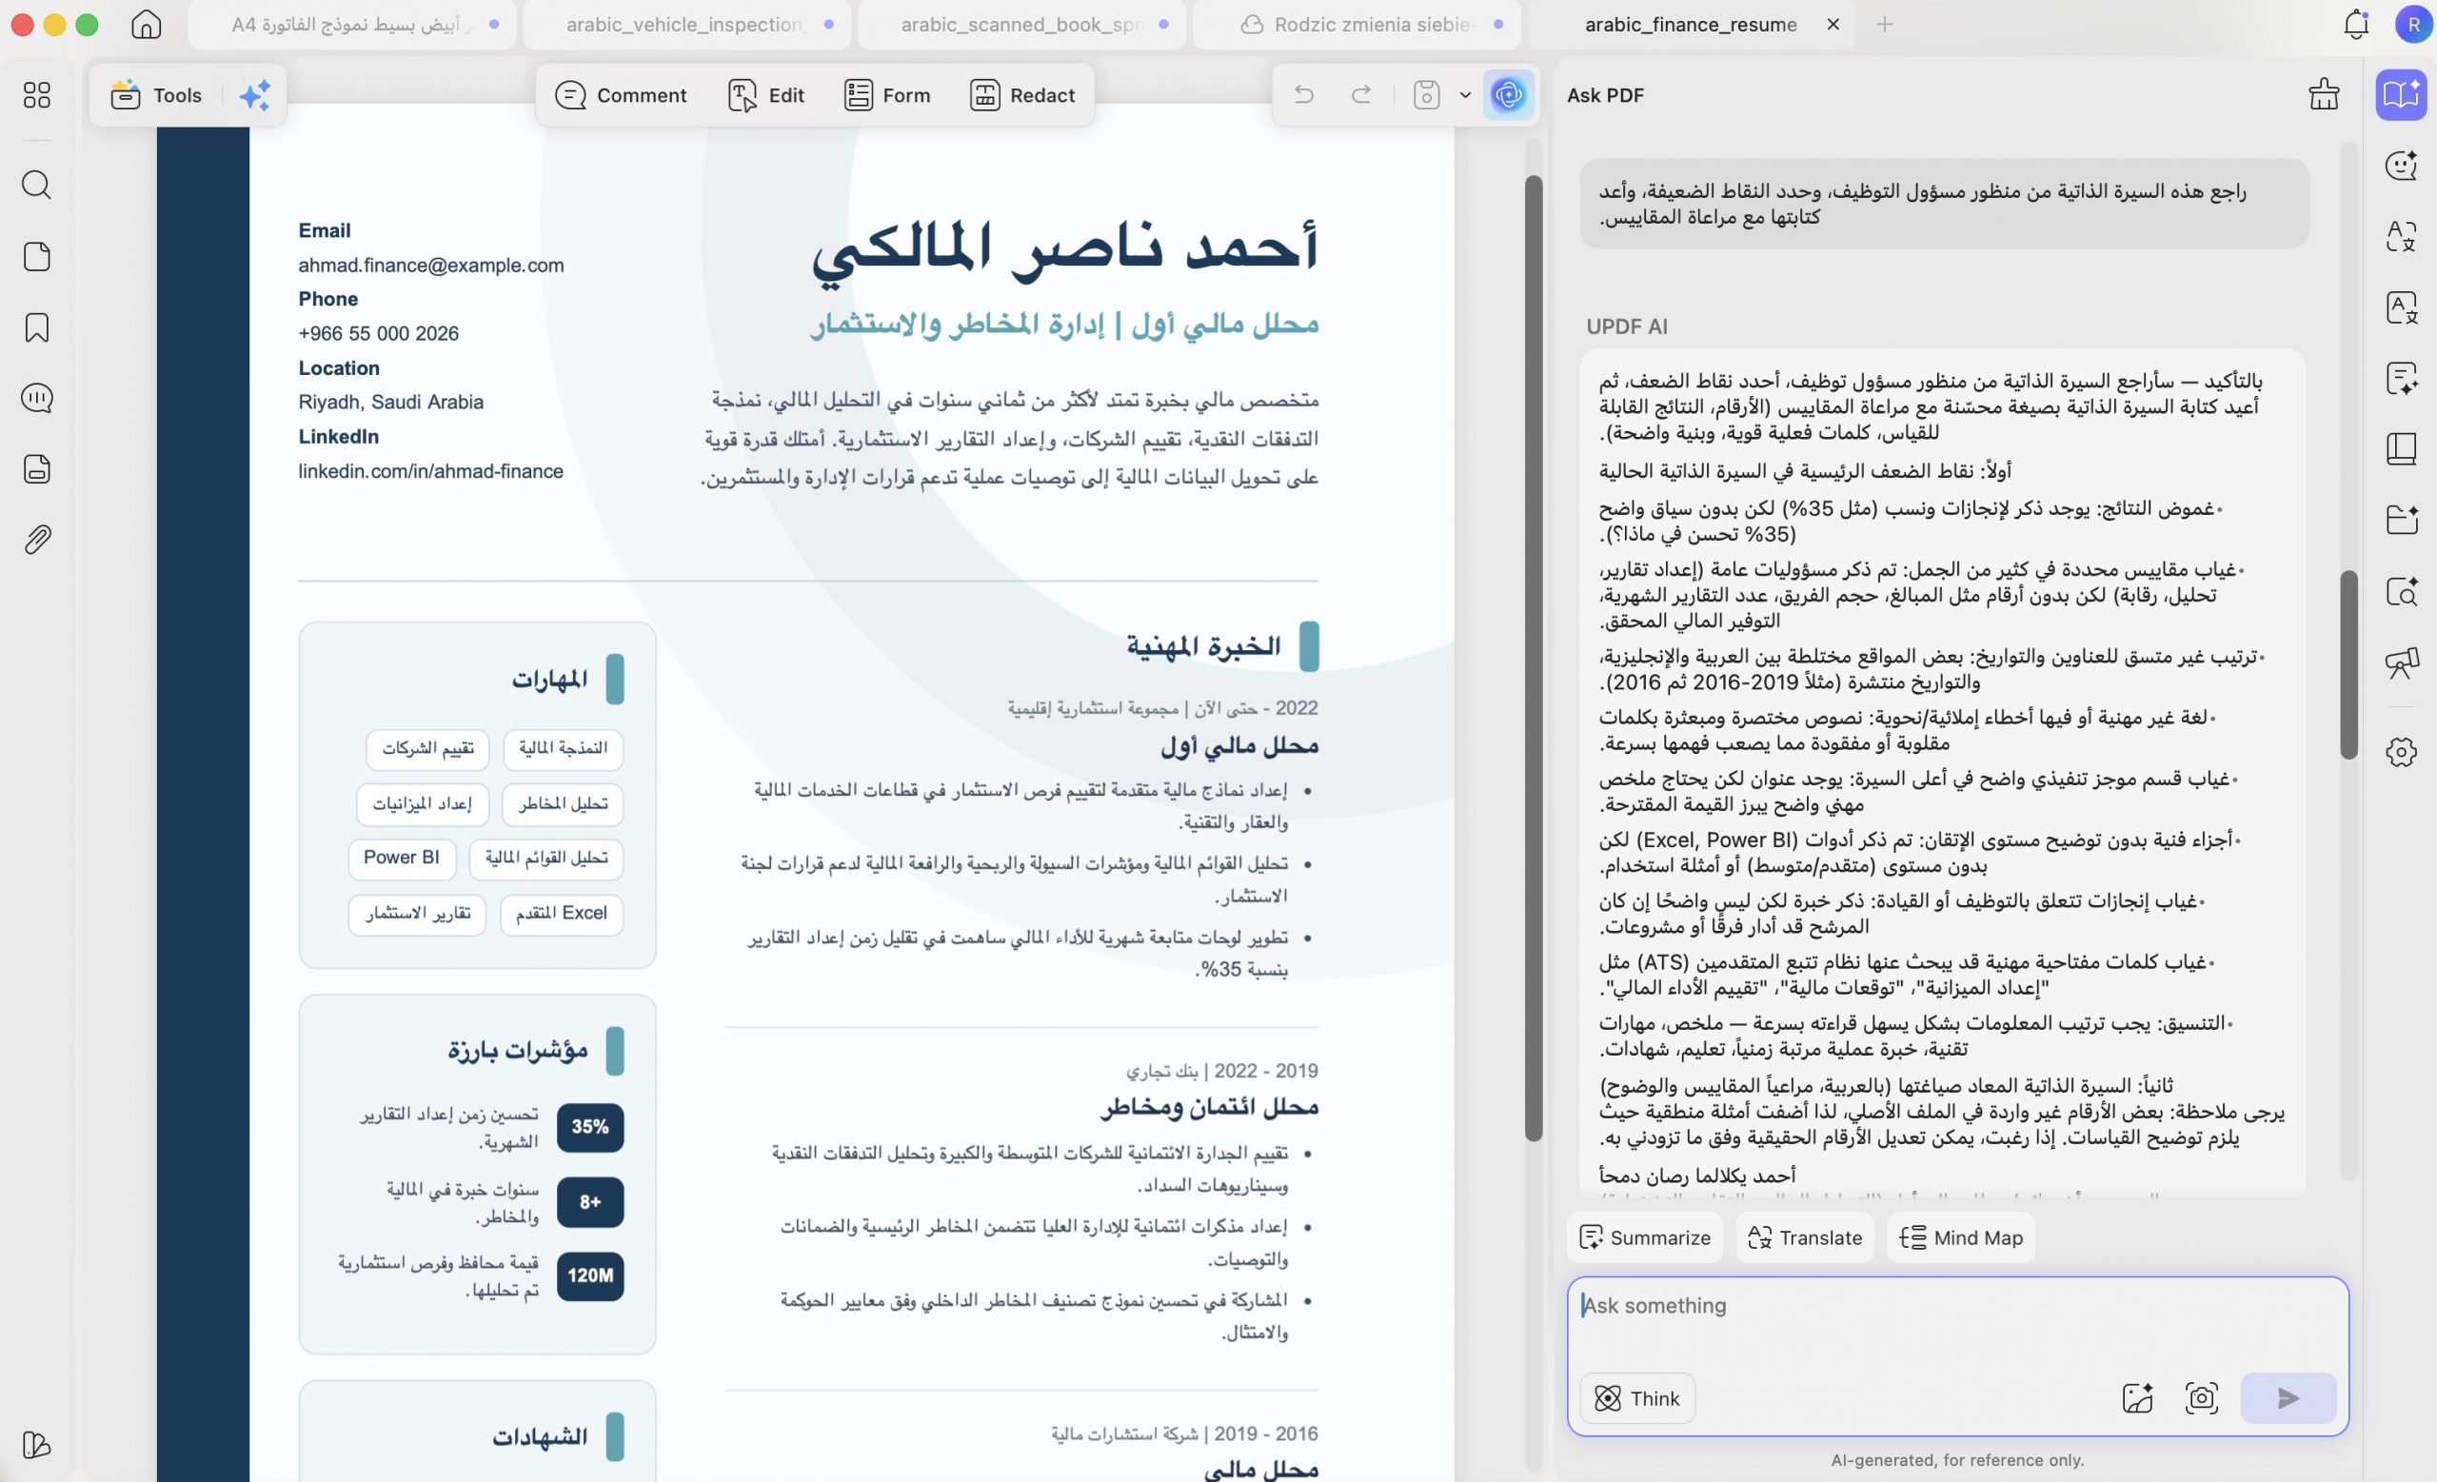Open the thumbnails grid panel in left sidebar
Image resolution: width=2437 pixels, height=1482 pixels.
(x=36, y=95)
